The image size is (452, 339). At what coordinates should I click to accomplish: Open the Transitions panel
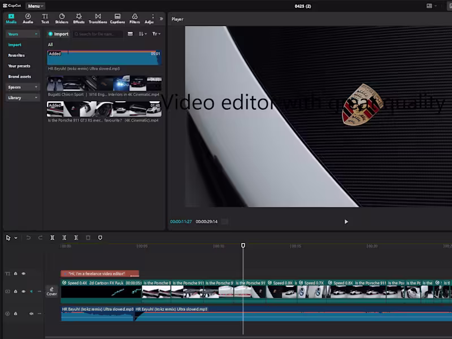98,19
